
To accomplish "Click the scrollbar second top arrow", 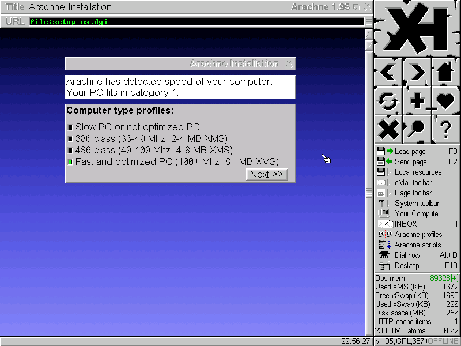I will pyautogui.click(x=369, y=46).
